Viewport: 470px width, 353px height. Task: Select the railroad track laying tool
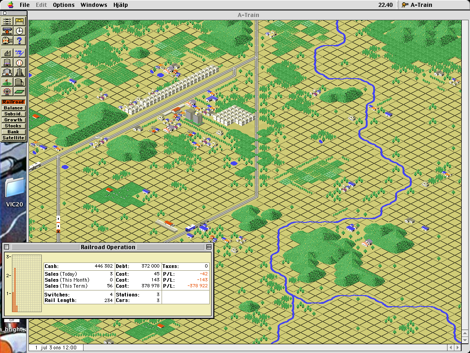[7, 21]
